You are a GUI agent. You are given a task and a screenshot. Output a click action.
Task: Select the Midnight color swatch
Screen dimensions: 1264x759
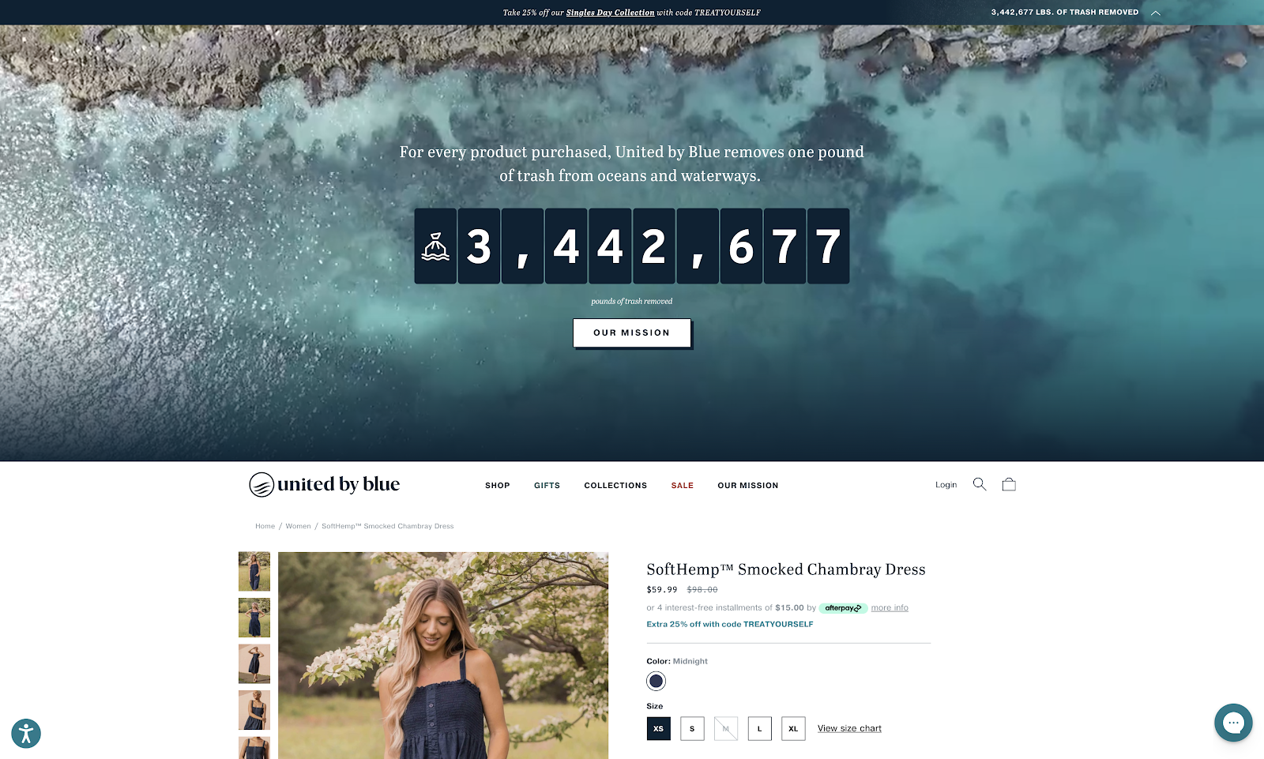[x=656, y=680]
